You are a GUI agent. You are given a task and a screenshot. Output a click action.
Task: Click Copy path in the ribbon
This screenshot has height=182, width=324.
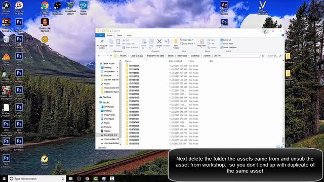129,43
